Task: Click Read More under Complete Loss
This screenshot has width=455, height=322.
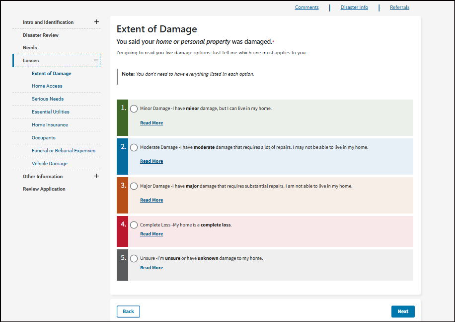Action: tap(152, 234)
